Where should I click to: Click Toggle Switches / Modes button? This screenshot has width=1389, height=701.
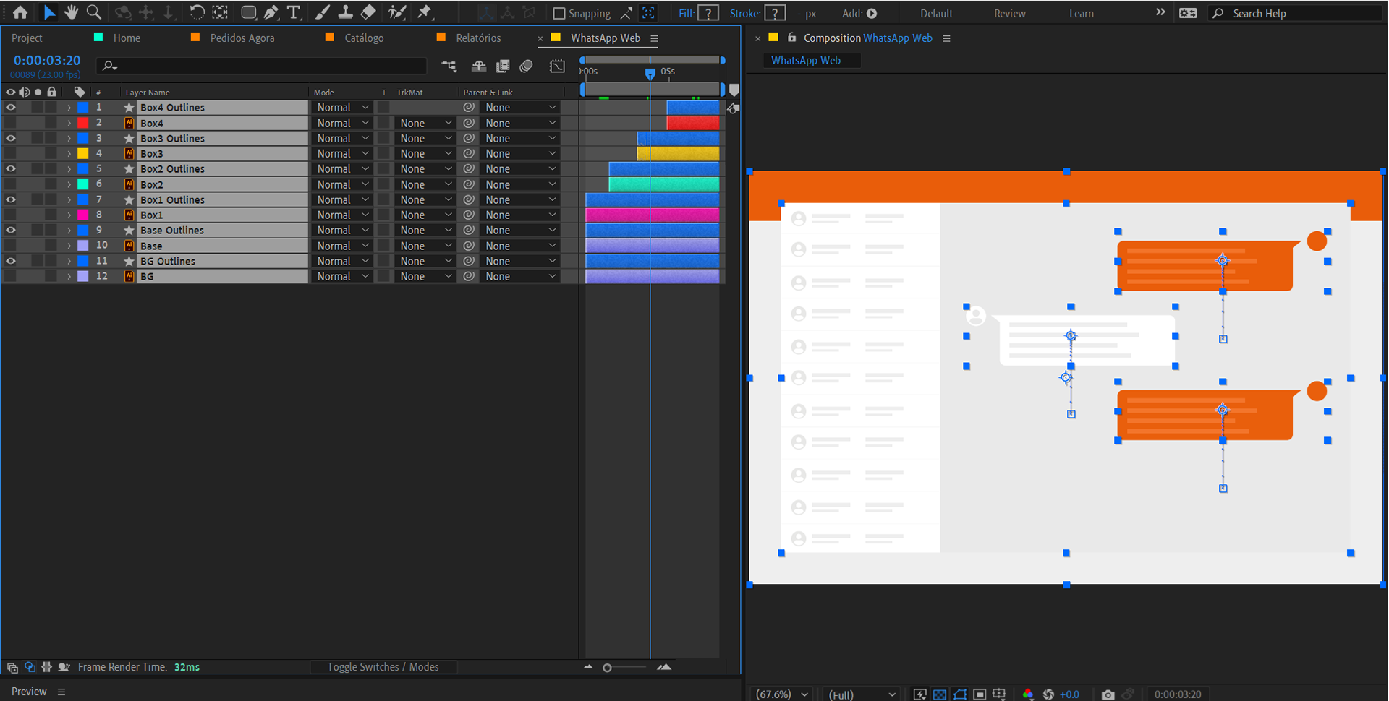click(x=383, y=667)
